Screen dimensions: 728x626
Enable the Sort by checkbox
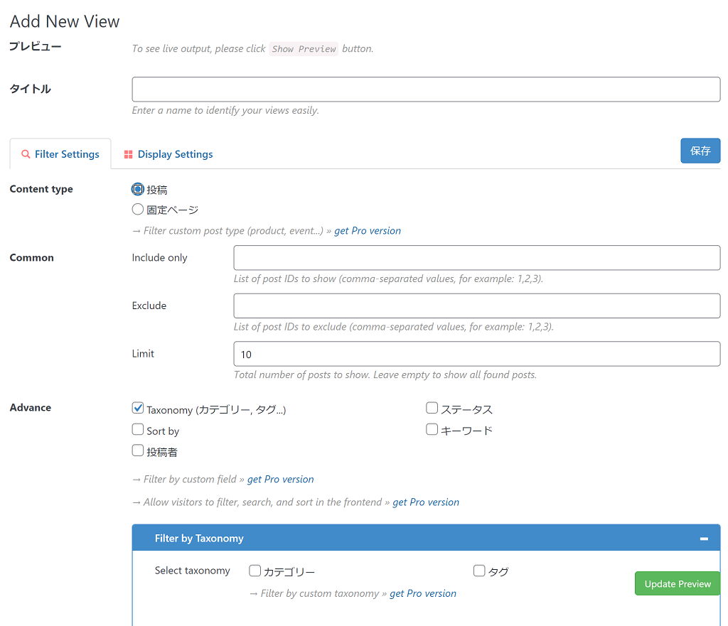click(138, 430)
